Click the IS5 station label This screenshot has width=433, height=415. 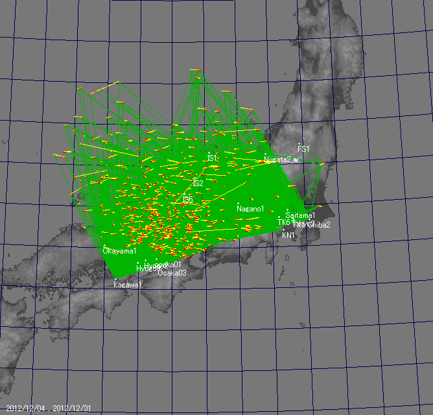click(x=188, y=200)
